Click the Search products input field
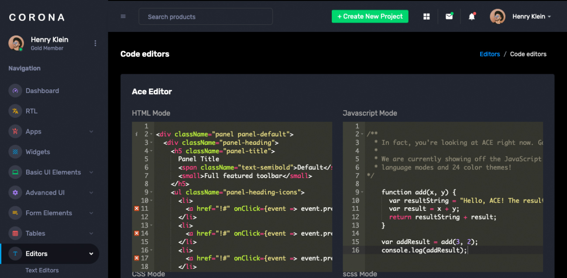The height and width of the screenshot is (278, 567). pos(206,17)
